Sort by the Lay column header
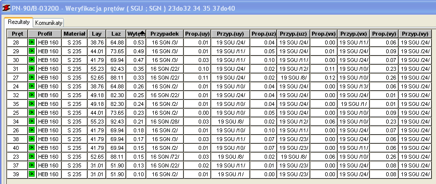Viewport: 436px width, 184px height. click(x=97, y=34)
